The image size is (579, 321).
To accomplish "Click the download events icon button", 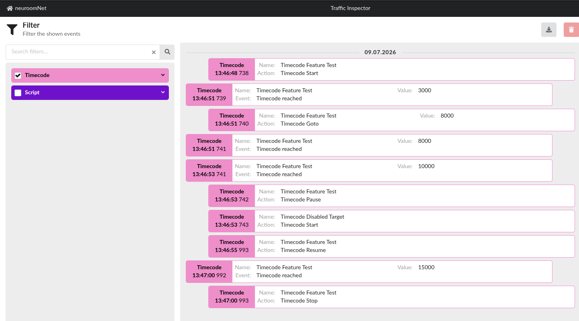I will click(549, 30).
